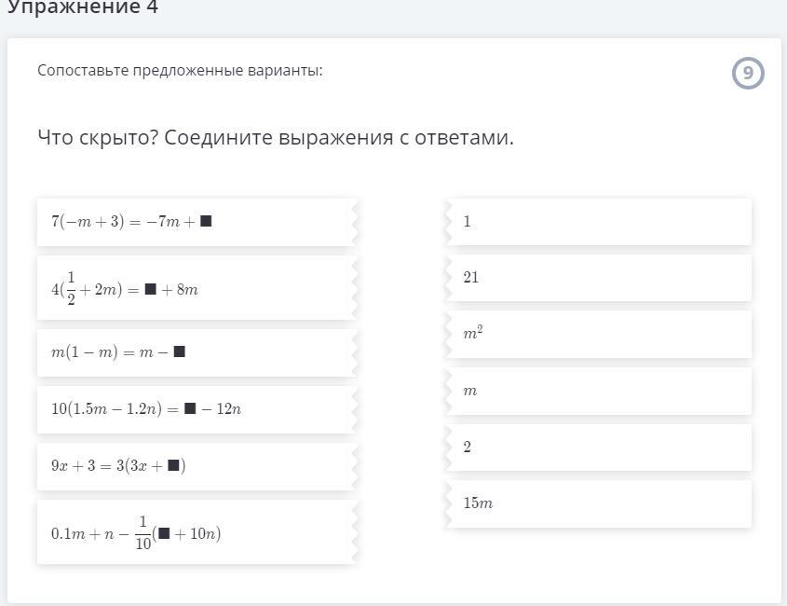Click hidden square before − 12n

(x=190, y=408)
